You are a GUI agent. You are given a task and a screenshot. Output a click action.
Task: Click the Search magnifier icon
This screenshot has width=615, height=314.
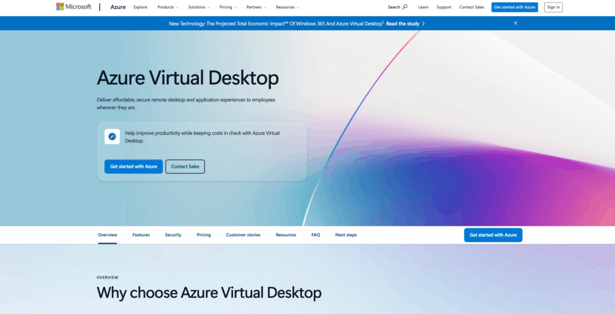pyautogui.click(x=405, y=7)
